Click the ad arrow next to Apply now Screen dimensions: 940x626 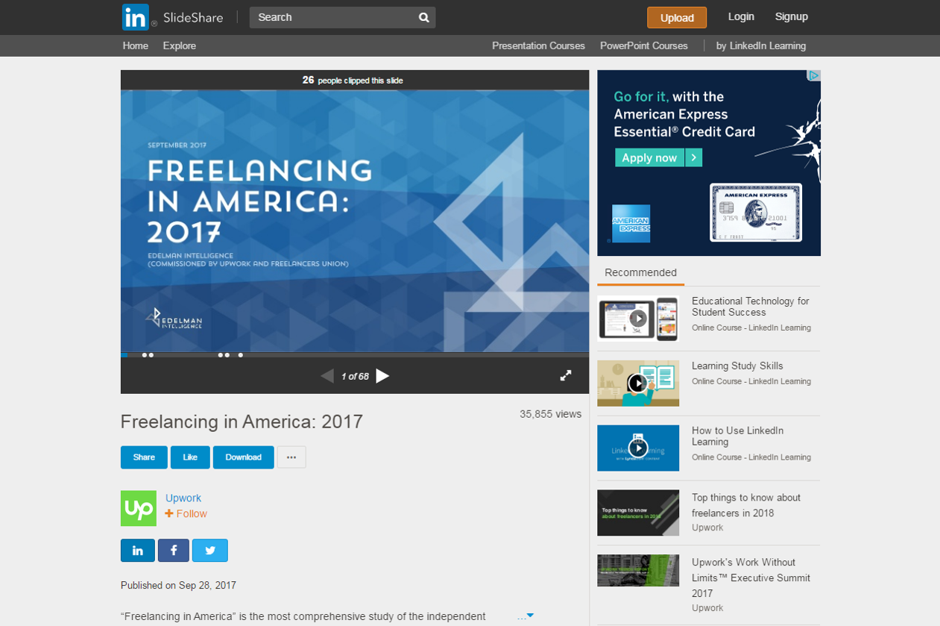694,157
